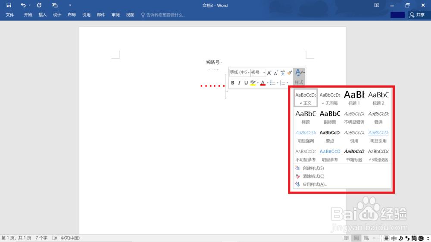Apply the 明显强调 style
This screenshot has height=242, width=431.
pos(306,136)
